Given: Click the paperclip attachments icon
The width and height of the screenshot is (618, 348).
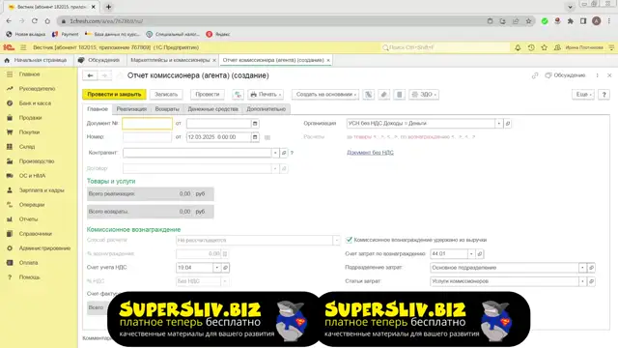Looking at the screenshot, I should pyautogui.click(x=384, y=95).
